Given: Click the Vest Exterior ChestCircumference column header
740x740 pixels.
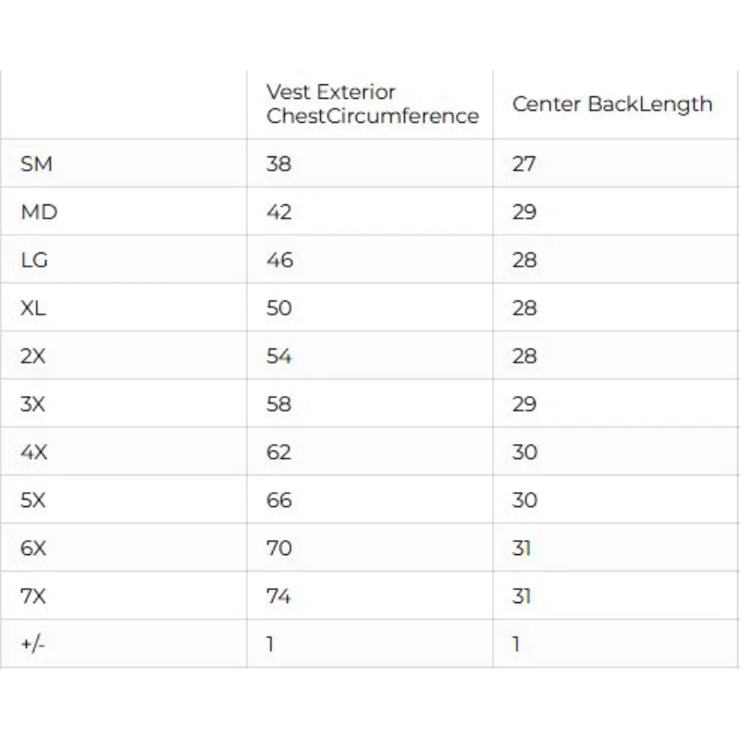Looking at the screenshot, I should [373, 104].
